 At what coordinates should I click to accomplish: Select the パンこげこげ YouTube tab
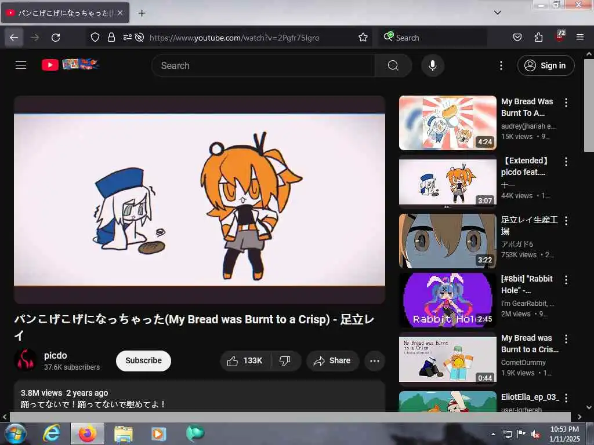[x=65, y=13]
